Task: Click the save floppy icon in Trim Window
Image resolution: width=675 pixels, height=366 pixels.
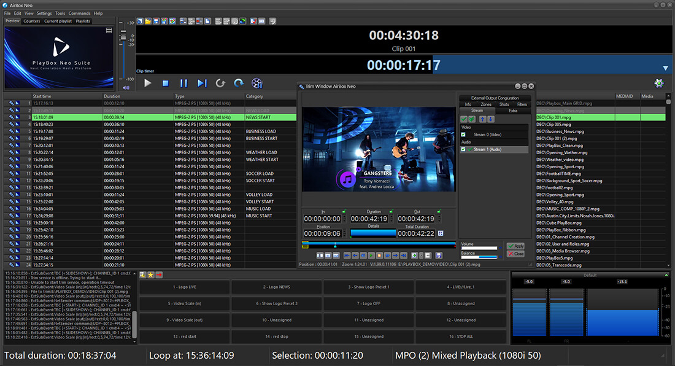Action: point(439,255)
